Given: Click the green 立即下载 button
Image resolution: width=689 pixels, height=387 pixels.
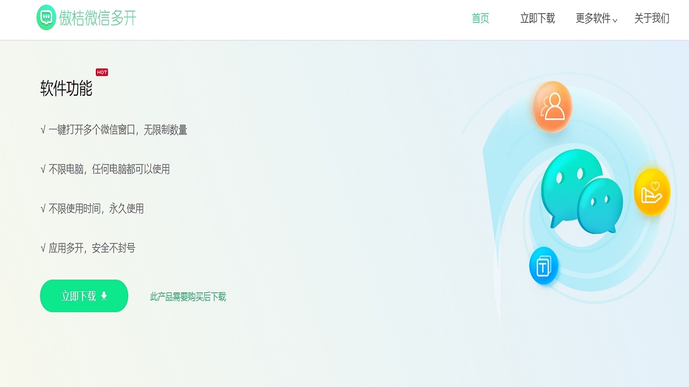Looking at the screenshot, I should click(x=84, y=296).
